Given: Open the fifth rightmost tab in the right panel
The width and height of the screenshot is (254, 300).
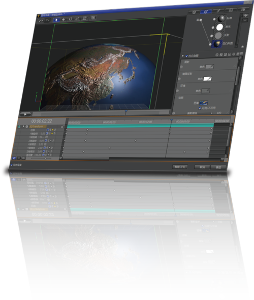Looking at the screenshot, I should point(243,9).
